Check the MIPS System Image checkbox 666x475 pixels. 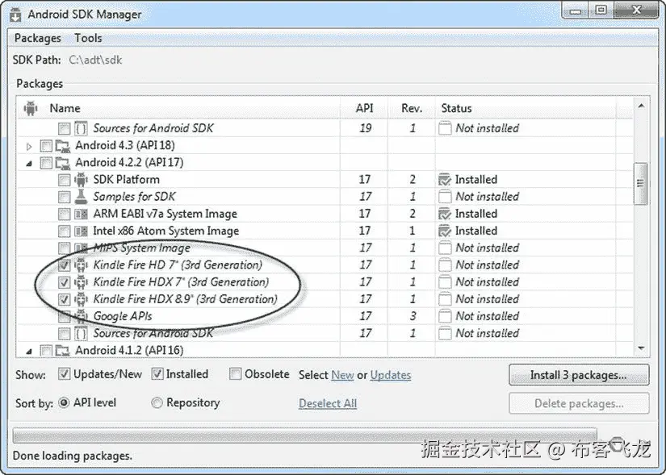[64, 248]
